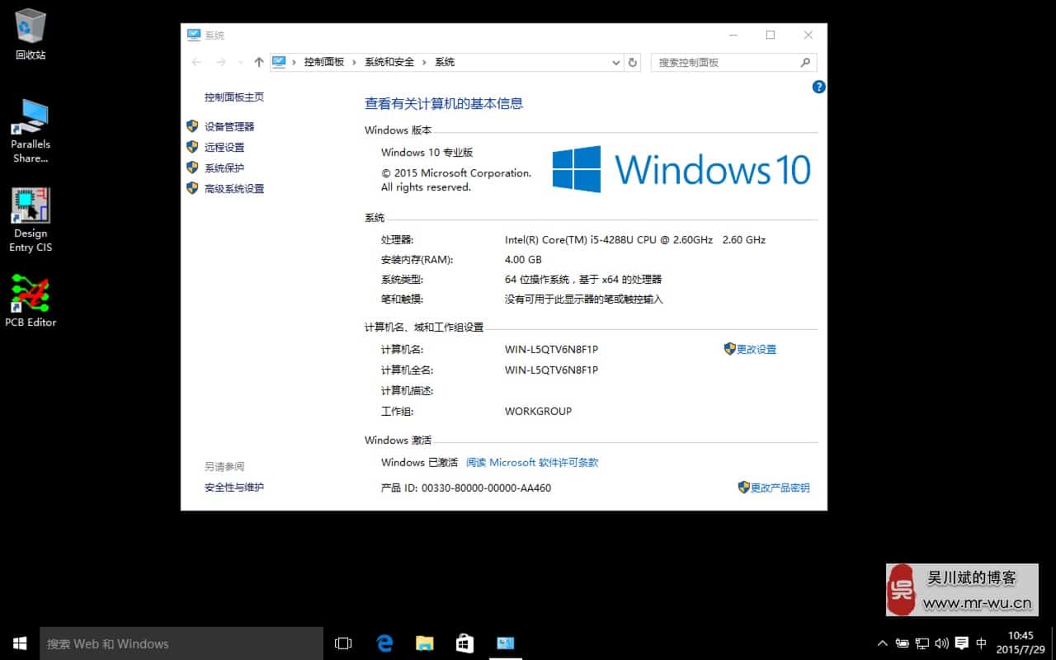
Task: Launch the PCB Editor desktop shortcut
Action: [31, 301]
